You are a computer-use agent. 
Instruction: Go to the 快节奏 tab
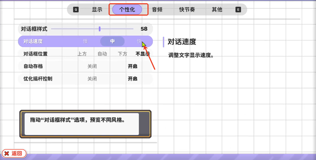click(187, 9)
